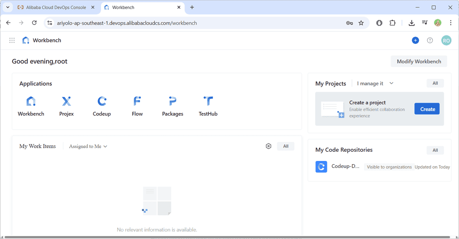View All under My Code Repositories
This screenshot has height=239, width=459.
[435, 150]
